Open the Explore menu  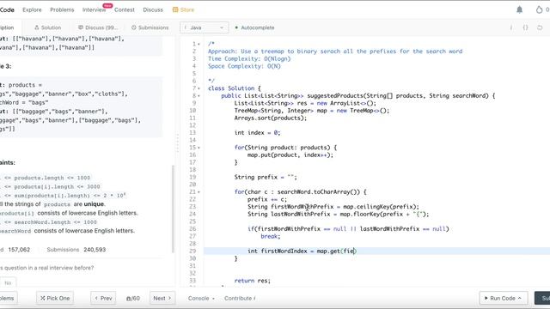click(x=32, y=9)
